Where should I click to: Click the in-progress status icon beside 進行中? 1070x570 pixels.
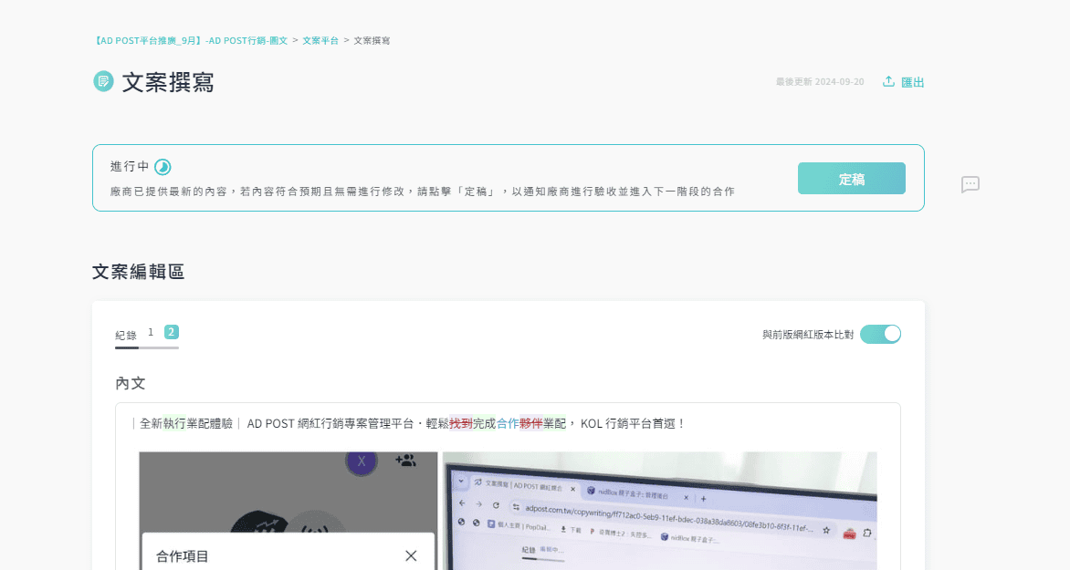(163, 167)
